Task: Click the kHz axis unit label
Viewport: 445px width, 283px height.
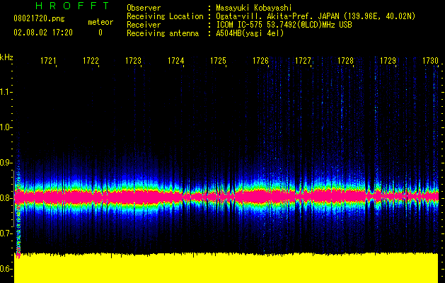Action: click(6, 57)
